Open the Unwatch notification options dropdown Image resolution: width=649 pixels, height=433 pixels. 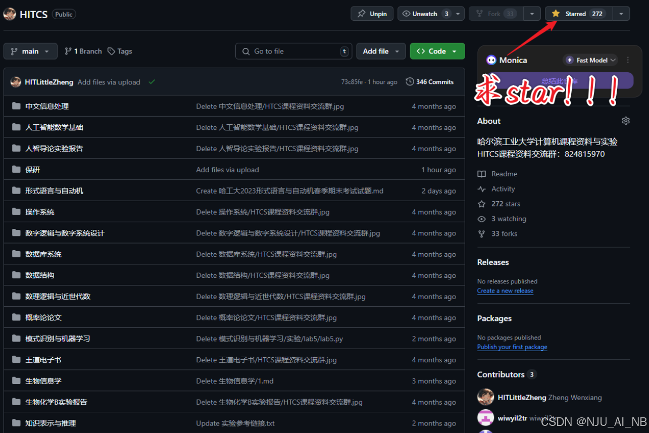pos(459,14)
